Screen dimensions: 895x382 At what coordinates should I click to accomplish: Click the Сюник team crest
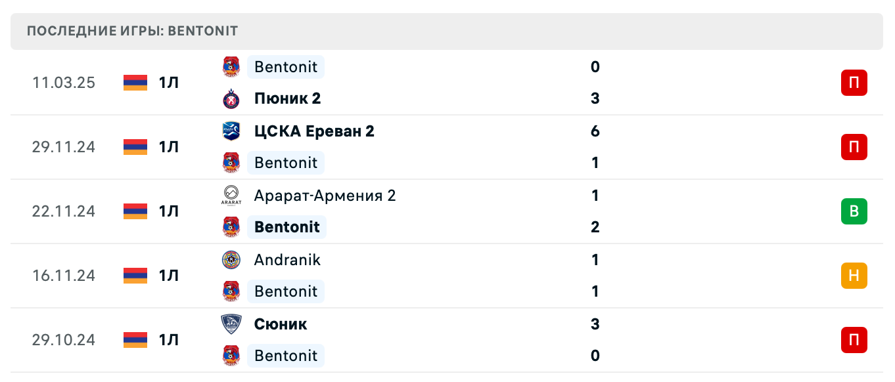coord(231,324)
